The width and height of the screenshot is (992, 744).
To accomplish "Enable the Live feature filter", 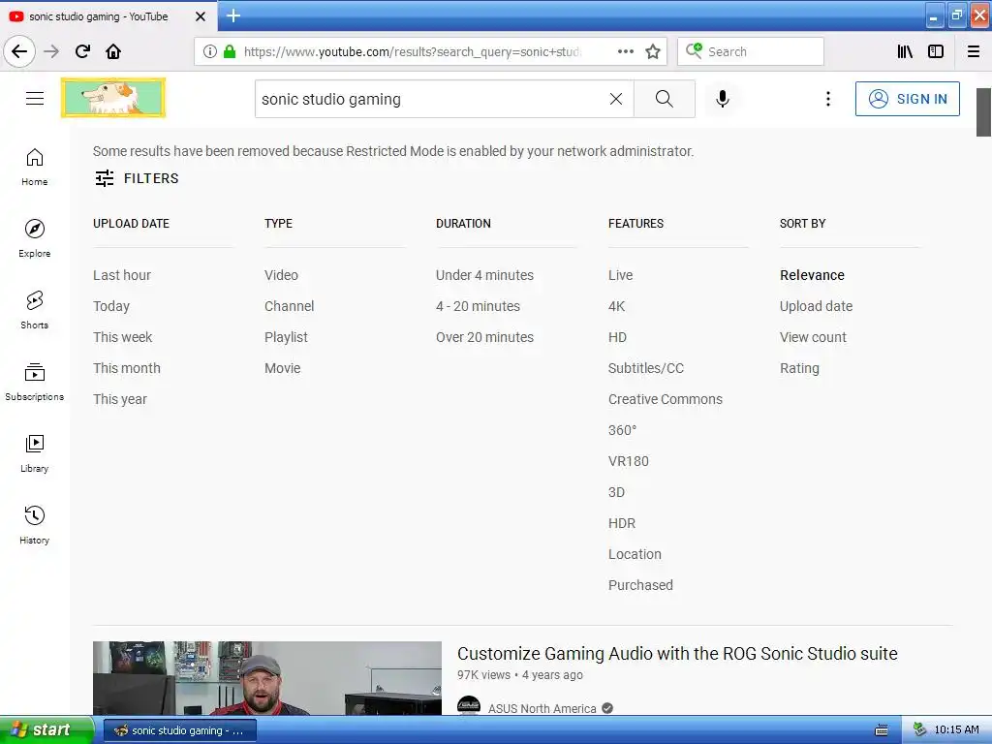I will point(621,275).
